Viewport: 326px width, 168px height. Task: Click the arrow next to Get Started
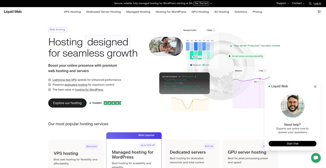(211, 4)
